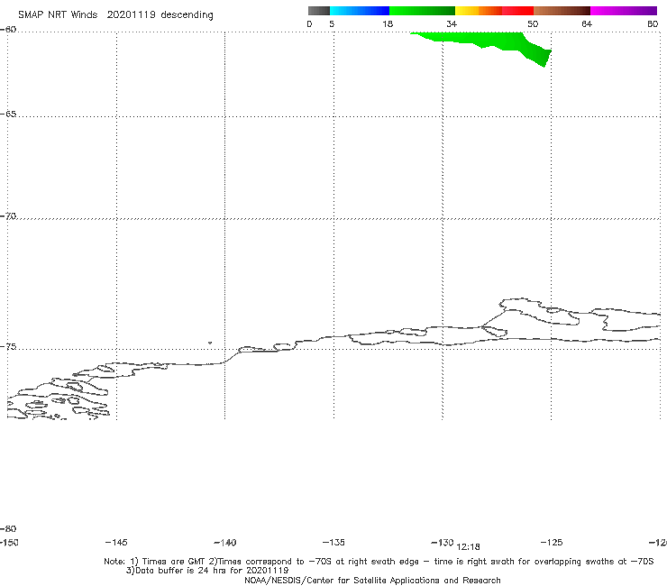This screenshot has height=586, width=667.
Task: Click the gray 0–5 segment of the color bar
Action: (318, 11)
